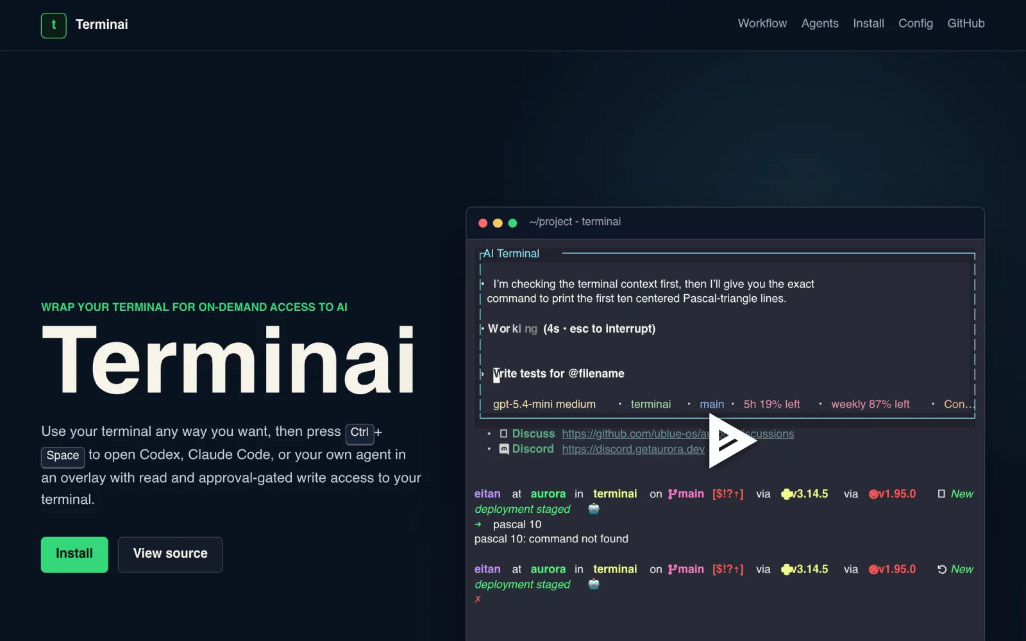Click the green Terminai logo icon

point(54,26)
